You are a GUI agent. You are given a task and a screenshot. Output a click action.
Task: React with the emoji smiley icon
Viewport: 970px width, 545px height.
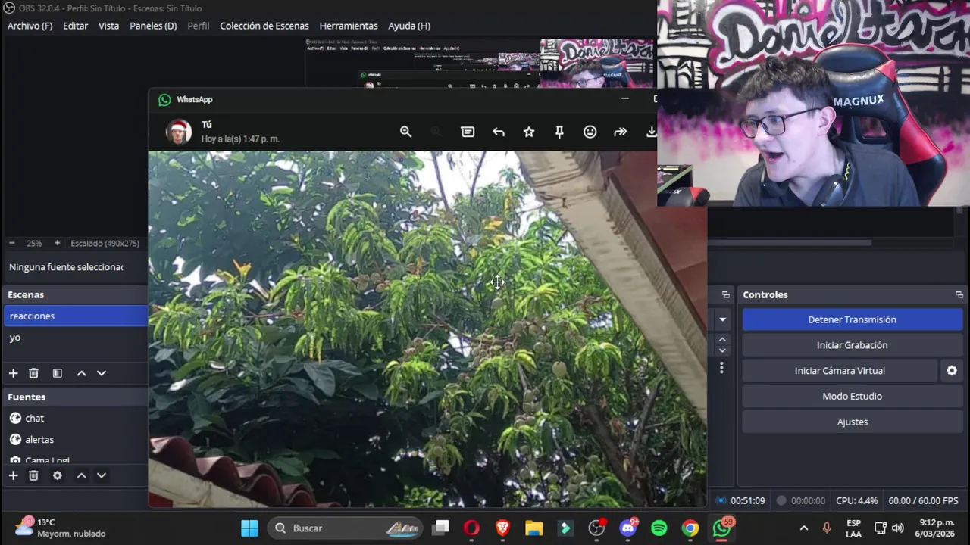pos(590,132)
